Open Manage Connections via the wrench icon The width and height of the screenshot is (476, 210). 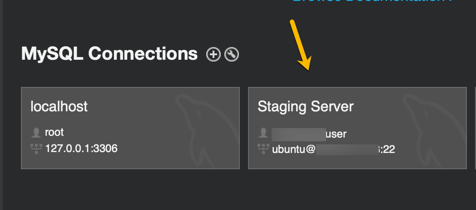[x=232, y=55]
